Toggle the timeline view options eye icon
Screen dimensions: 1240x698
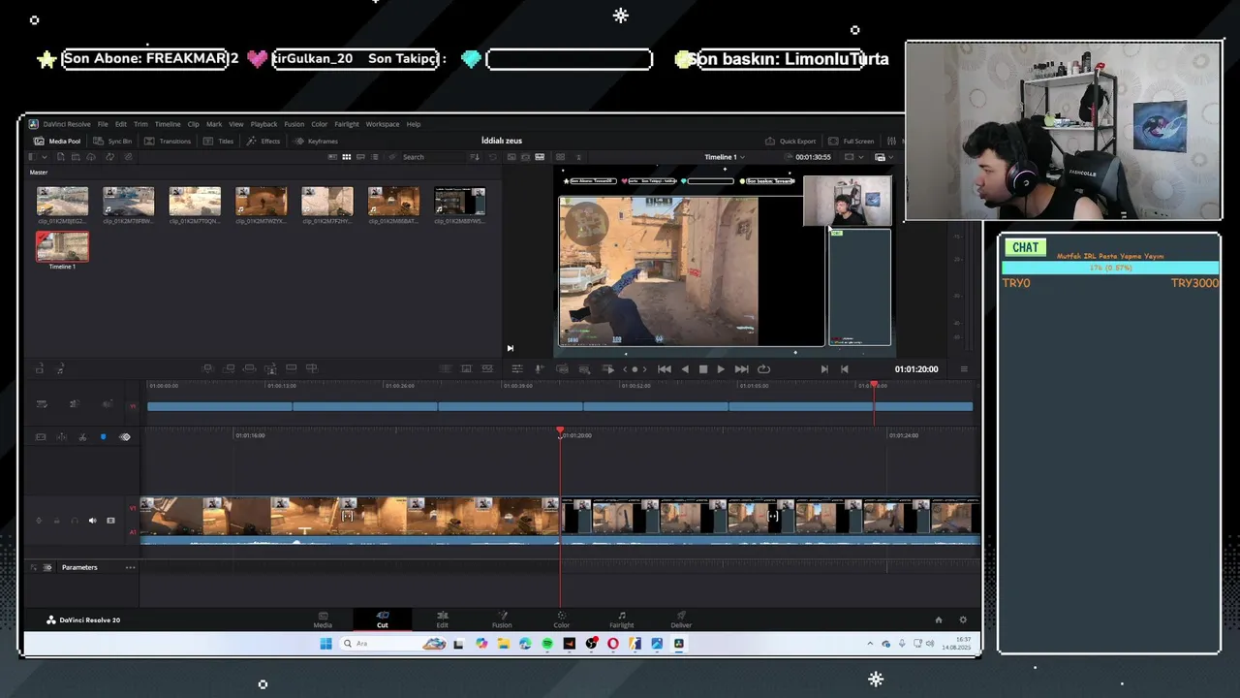(x=125, y=437)
